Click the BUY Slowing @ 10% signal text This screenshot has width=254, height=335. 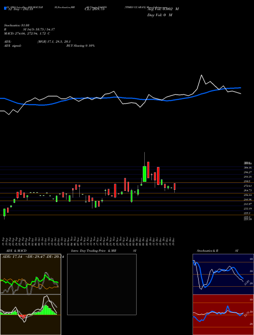point(80,46)
